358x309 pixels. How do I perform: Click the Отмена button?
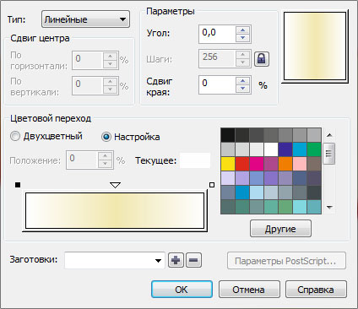pos(249,289)
